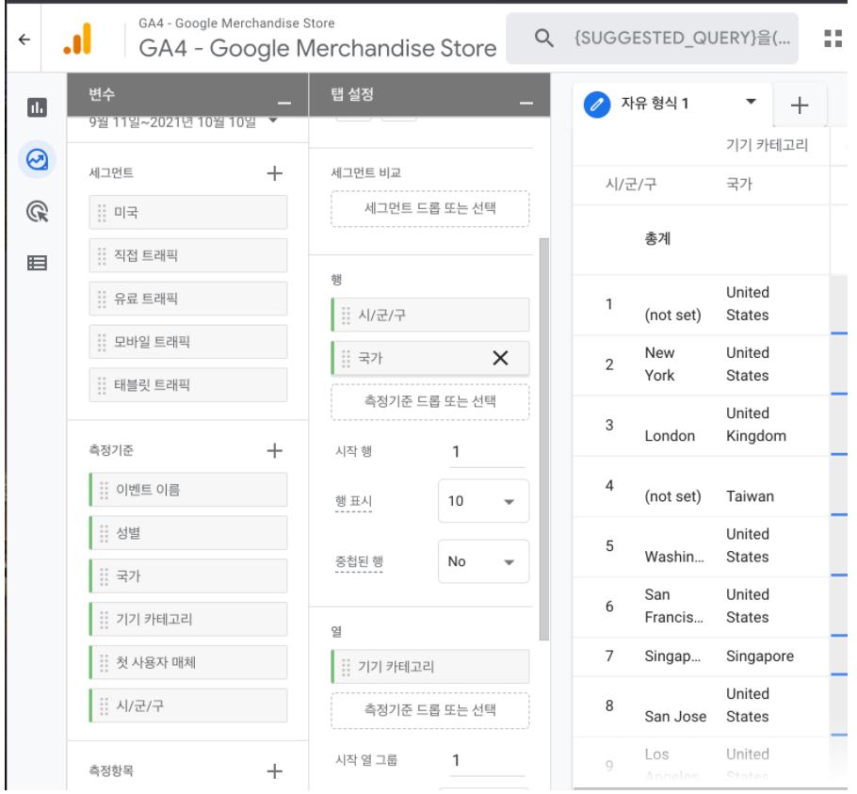This screenshot has height=794, width=857.
Task: Click row 측정기준 드롭 또는 선택 zone
Action: (429, 401)
